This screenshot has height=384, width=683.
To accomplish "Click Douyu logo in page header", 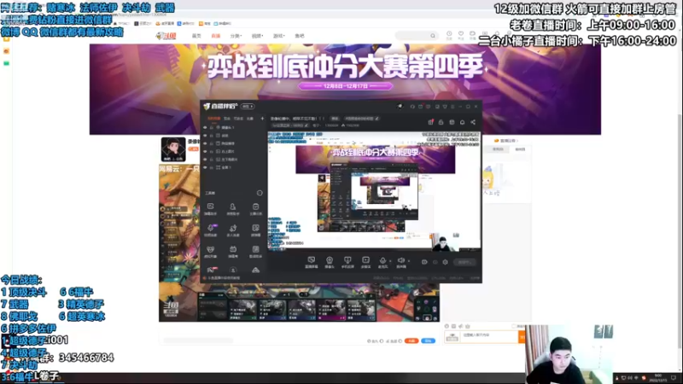I will [x=166, y=36].
